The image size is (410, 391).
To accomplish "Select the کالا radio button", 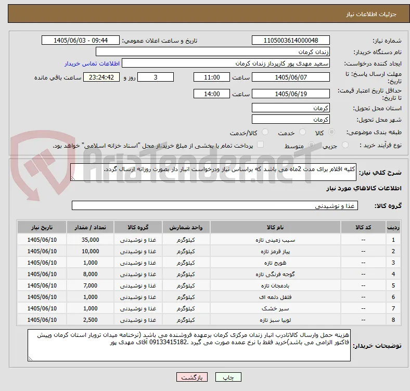I will tap(331, 132).
